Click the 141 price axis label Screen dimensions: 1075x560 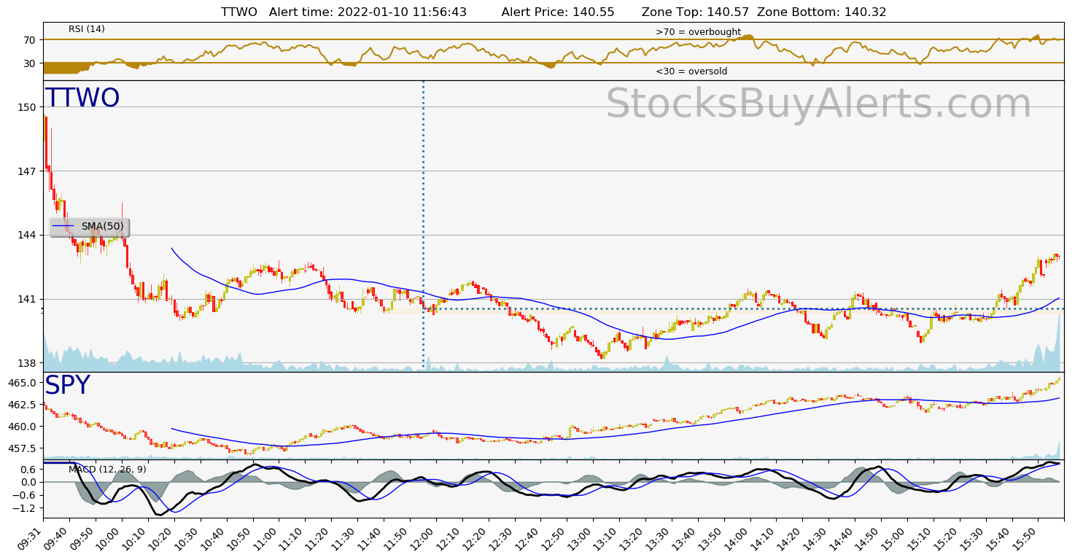[27, 299]
